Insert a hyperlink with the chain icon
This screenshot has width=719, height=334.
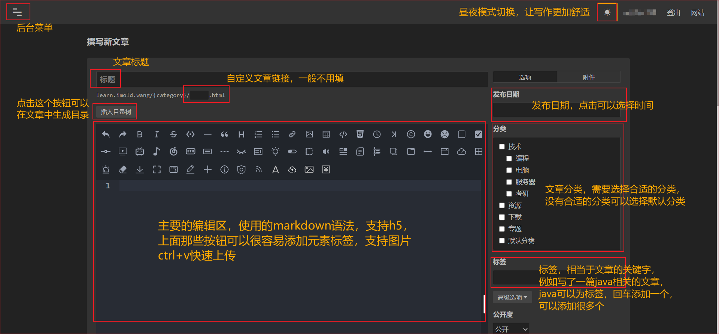click(292, 134)
